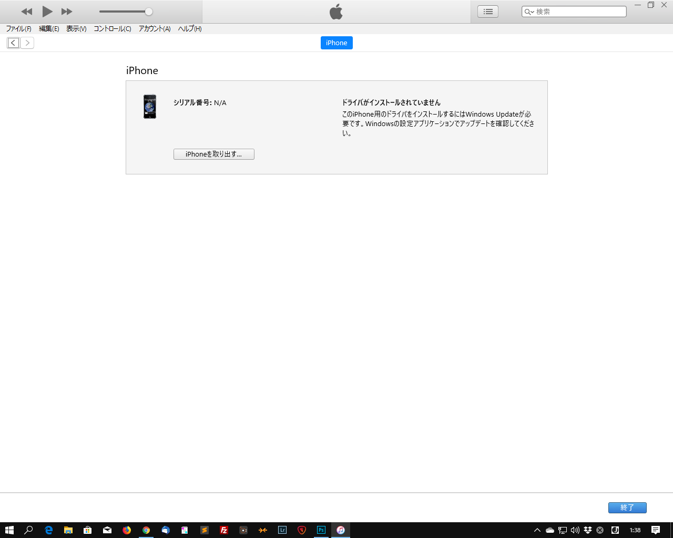Viewport: 673px width, 538px height.
Task: Select the blue iPhone tab
Action: [336, 43]
